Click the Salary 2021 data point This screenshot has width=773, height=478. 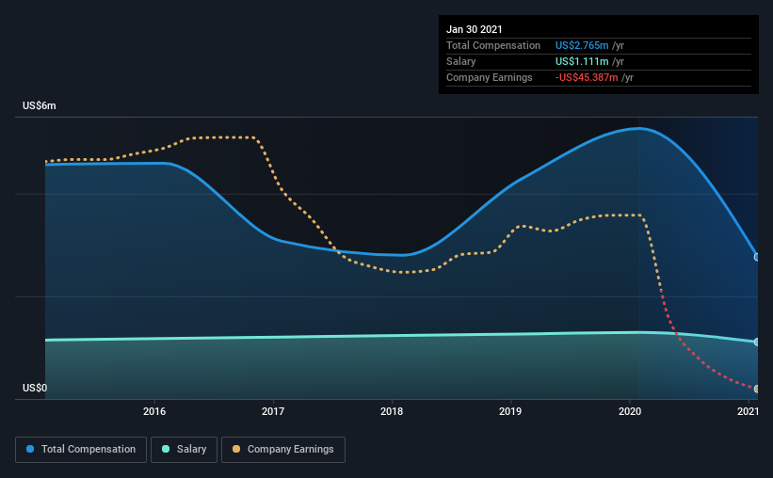[x=757, y=342]
